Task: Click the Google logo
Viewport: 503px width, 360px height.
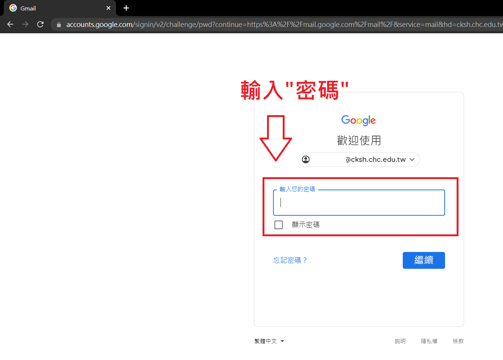Action: pos(358,120)
